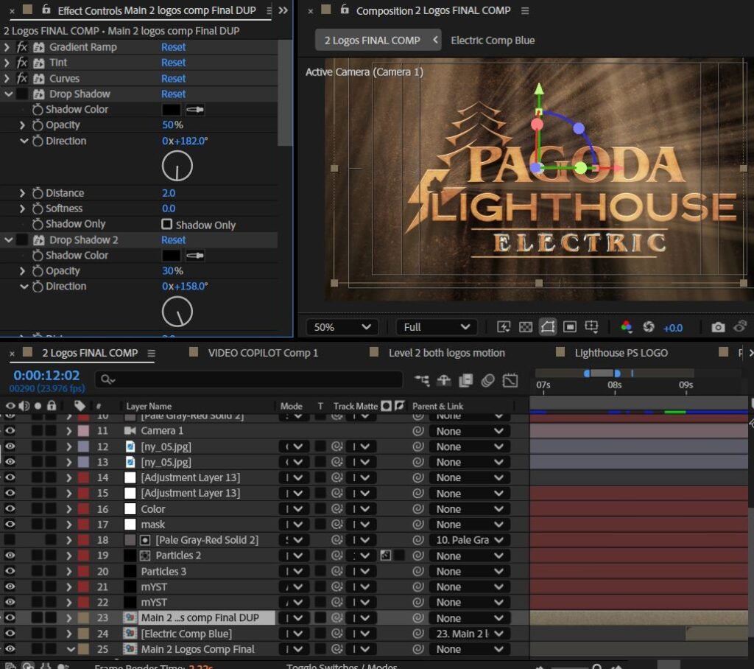Open the Graph Editor in timeline
The image size is (754, 669).
[510, 380]
